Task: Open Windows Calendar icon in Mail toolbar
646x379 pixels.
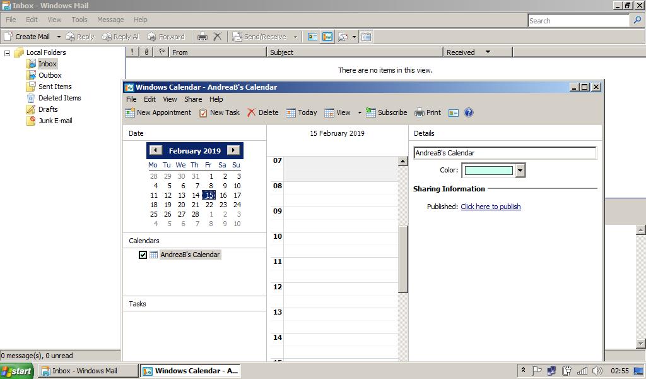Action: point(327,37)
